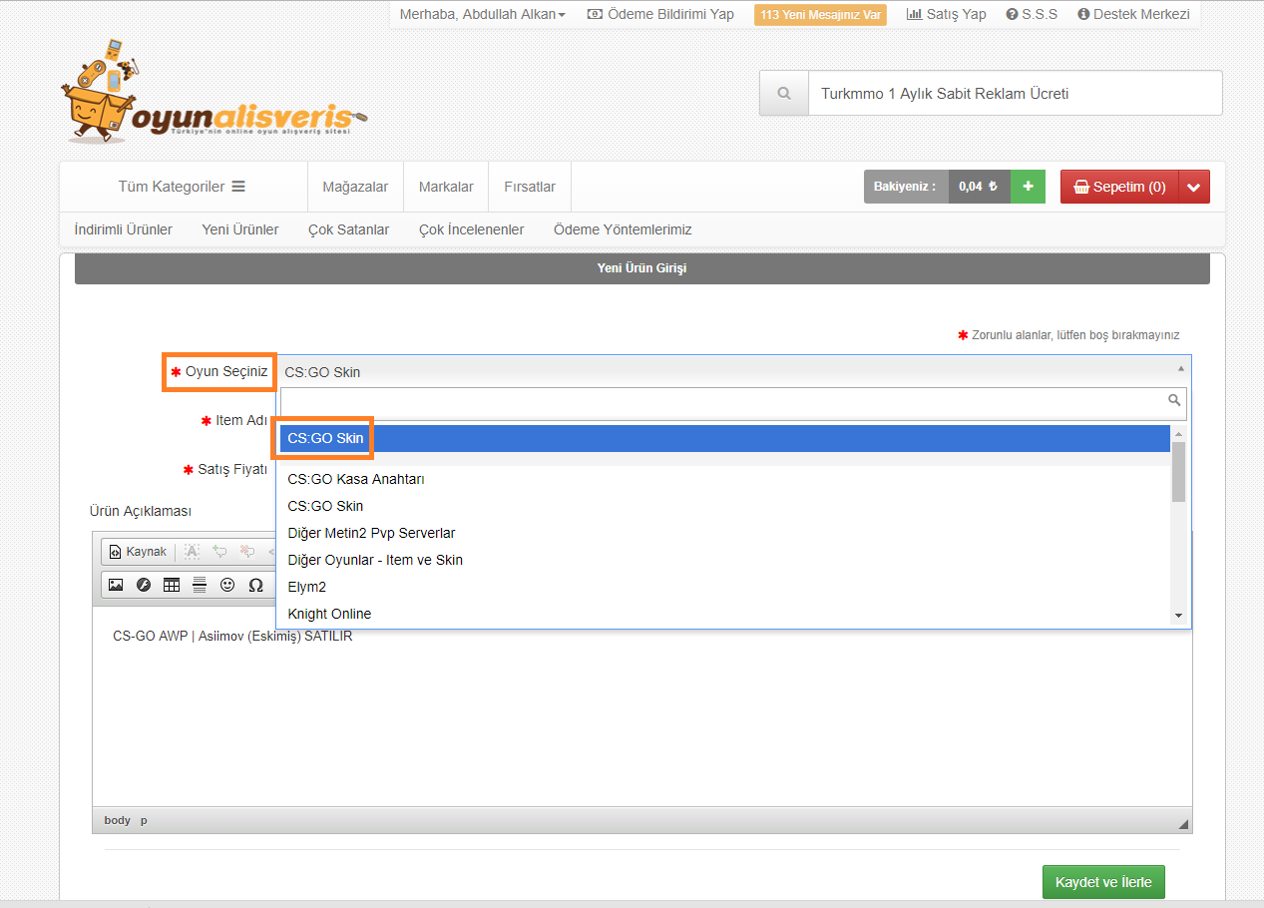Go to Çok Satanlar
Image resolution: width=1264 pixels, height=908 pixels.
click(x=349, y=229)
